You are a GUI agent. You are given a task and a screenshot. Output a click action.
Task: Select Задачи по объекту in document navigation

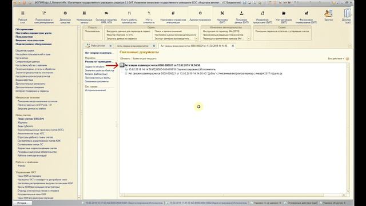95,67
